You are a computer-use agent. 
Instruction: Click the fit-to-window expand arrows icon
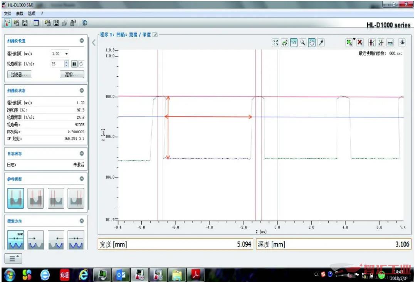[276, 42]
